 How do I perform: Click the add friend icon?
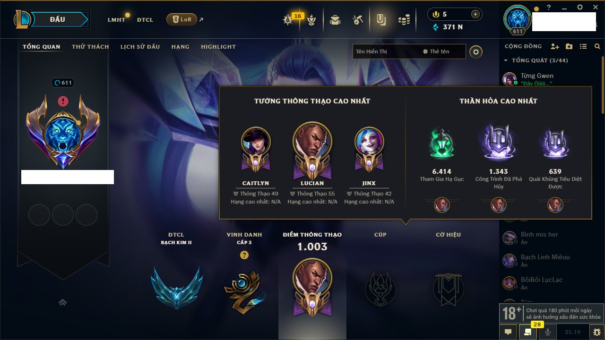[555, 46]
